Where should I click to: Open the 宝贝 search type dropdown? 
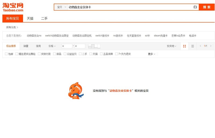[62, 7]
